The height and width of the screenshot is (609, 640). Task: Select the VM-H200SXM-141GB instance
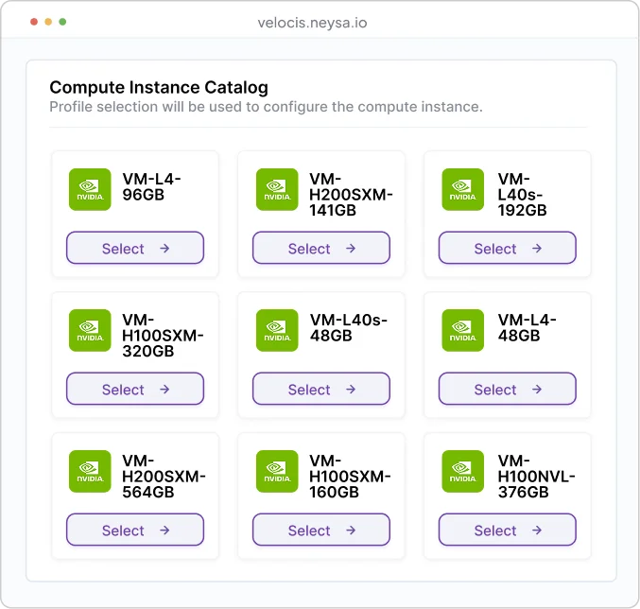[x=321, y=248]
